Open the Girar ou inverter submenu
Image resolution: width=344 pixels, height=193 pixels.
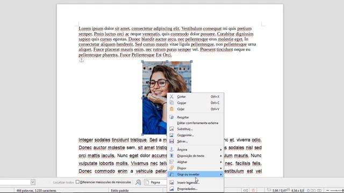[x=195, y=174]
